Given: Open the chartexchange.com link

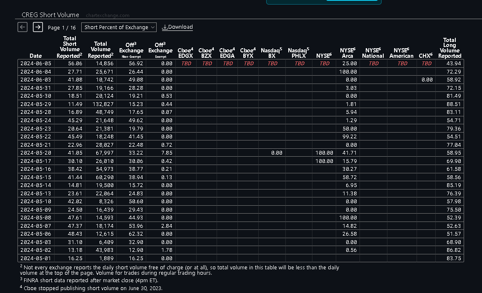Looking at the screenshot, I should pos(107,15).
